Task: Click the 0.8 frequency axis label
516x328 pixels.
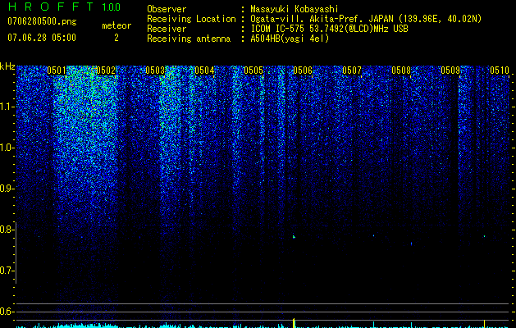Action: click(6, 230)
